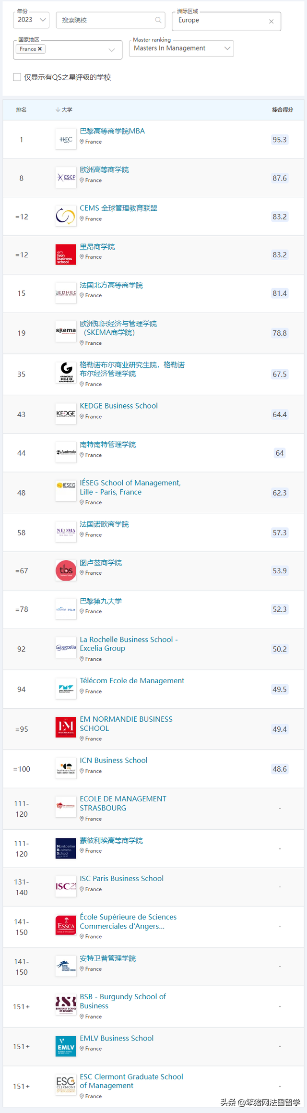
Task: Open the KEDGE Business School link
Action: [x=118, y=406]
